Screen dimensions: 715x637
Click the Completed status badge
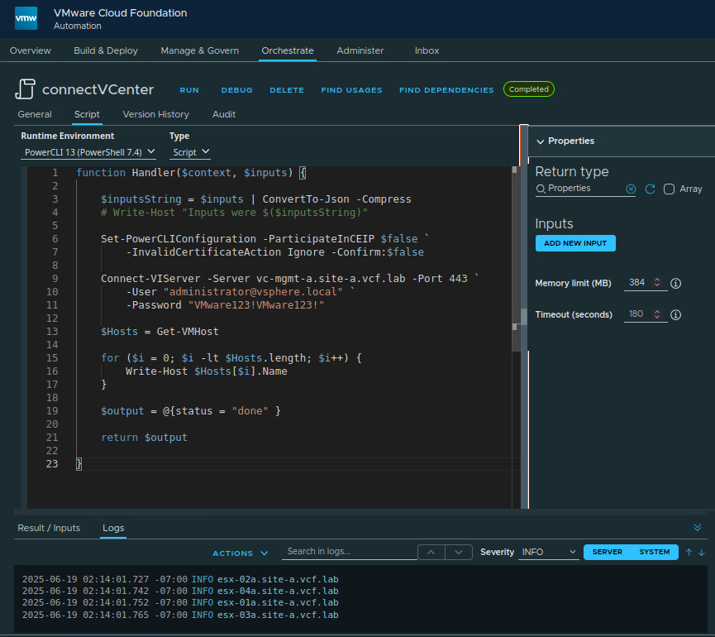(529, 89)
